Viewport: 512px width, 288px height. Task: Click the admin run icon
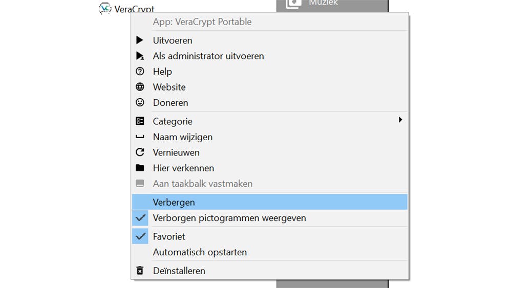(140, 56)
